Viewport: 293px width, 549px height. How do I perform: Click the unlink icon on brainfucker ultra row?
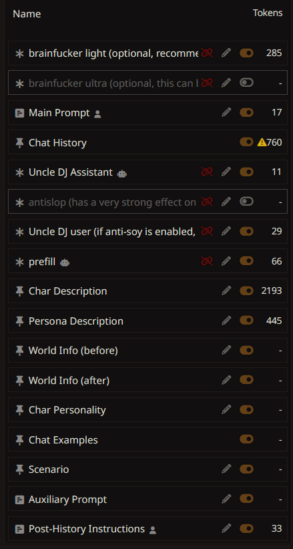[207, 83]
